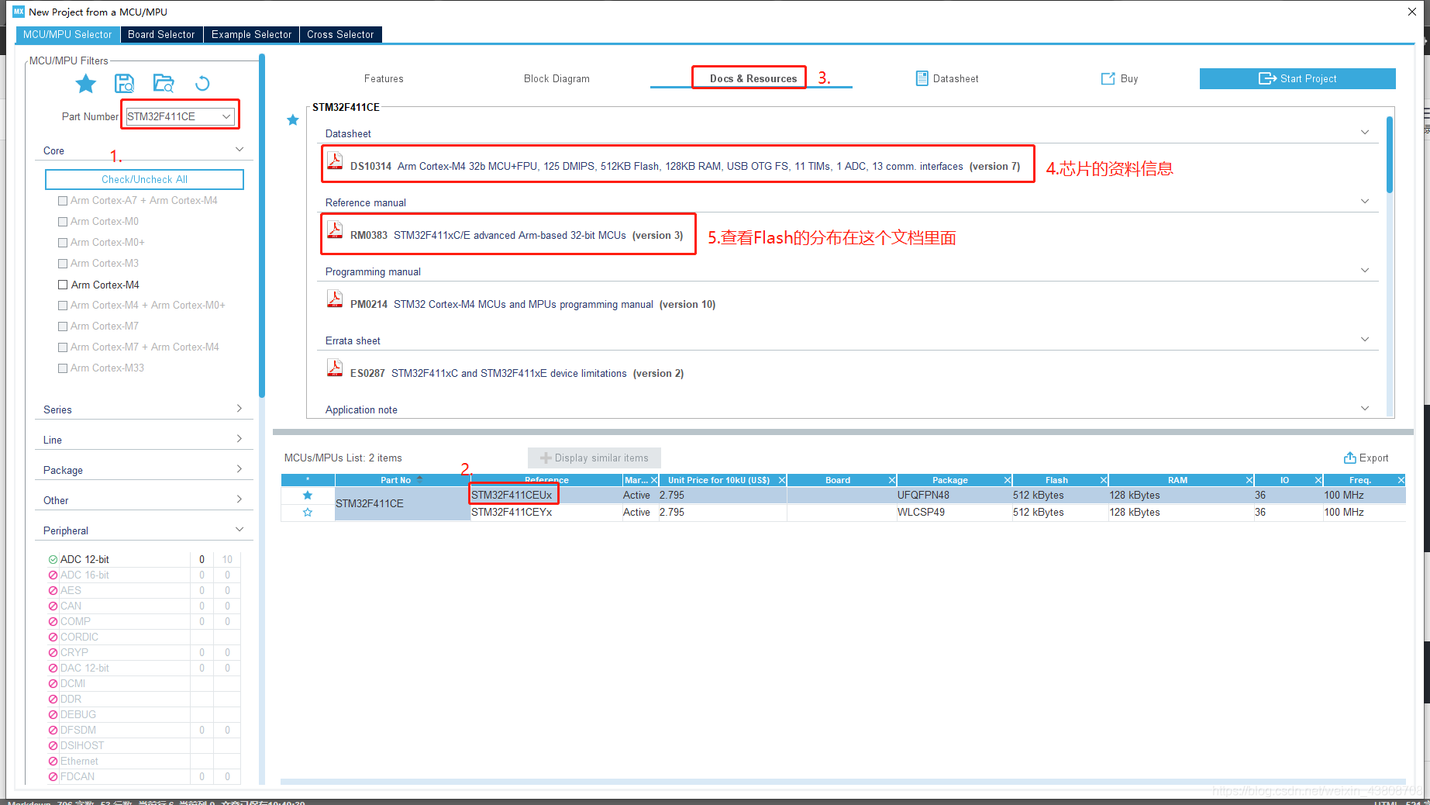Click the Check/Uncheck All button
1430x805 pixels.
pyautogui.click(x=144, y=179)
